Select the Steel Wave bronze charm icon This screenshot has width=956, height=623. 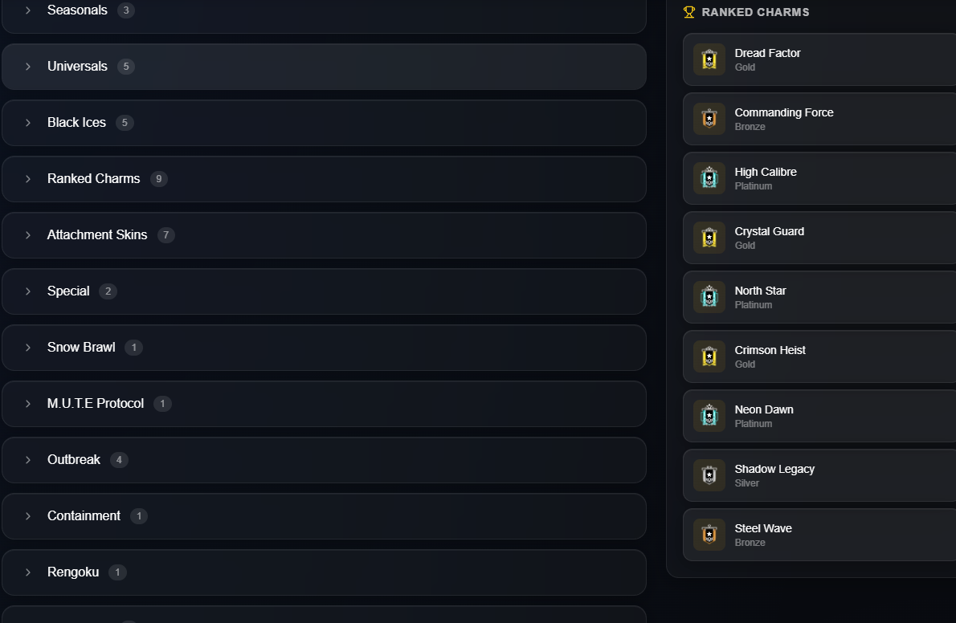tap(709, 535)
